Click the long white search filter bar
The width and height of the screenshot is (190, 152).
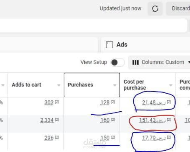(94, 26)
